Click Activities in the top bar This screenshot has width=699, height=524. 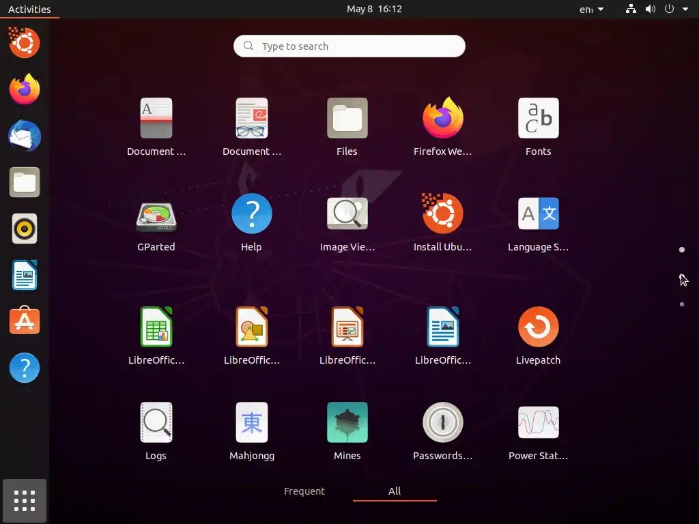click(29, 9)
